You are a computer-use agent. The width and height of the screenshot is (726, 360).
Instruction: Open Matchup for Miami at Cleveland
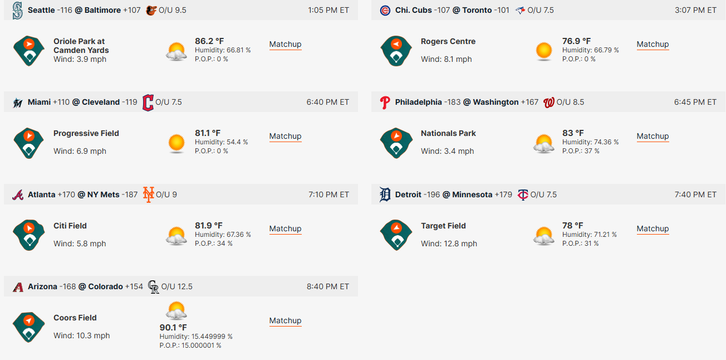coord(285,136)
